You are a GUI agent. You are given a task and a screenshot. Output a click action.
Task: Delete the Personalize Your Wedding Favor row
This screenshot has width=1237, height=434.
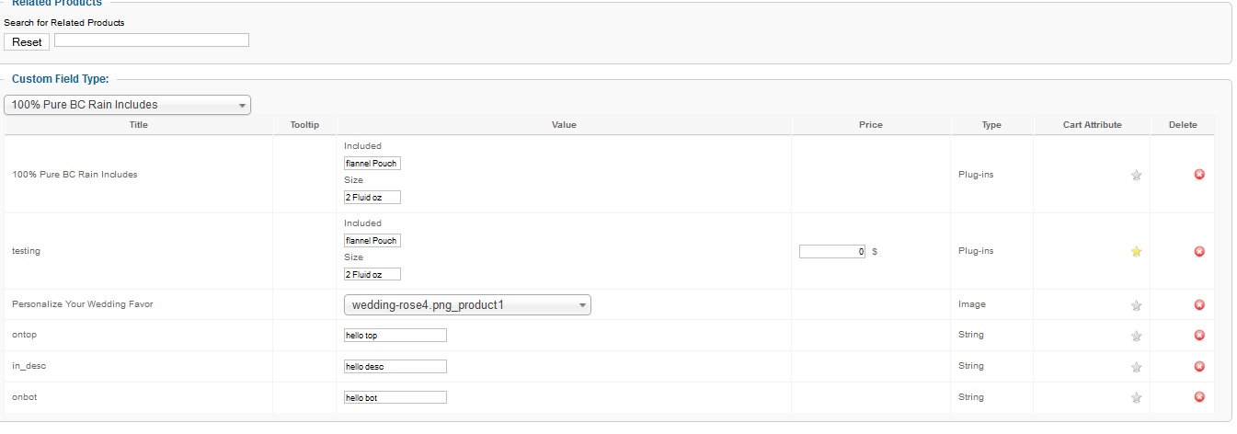(1199, 304)
